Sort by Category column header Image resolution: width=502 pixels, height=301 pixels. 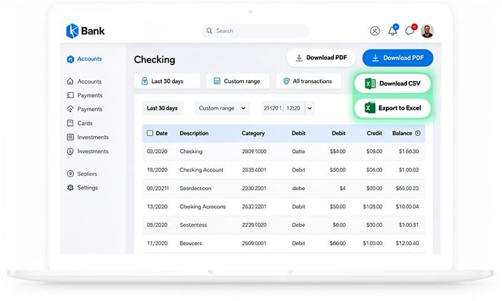(254, 133)
